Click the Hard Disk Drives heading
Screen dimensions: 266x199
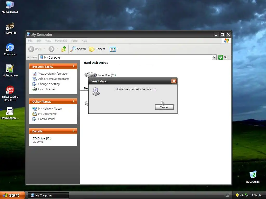[x=96, y=63]
